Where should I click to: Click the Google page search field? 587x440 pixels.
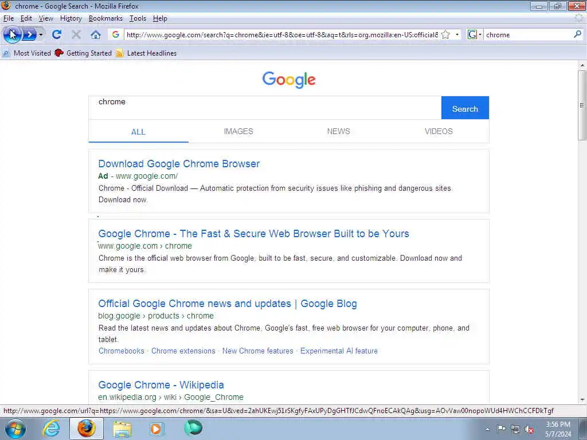pyautogui.click(x=265, y=108)
